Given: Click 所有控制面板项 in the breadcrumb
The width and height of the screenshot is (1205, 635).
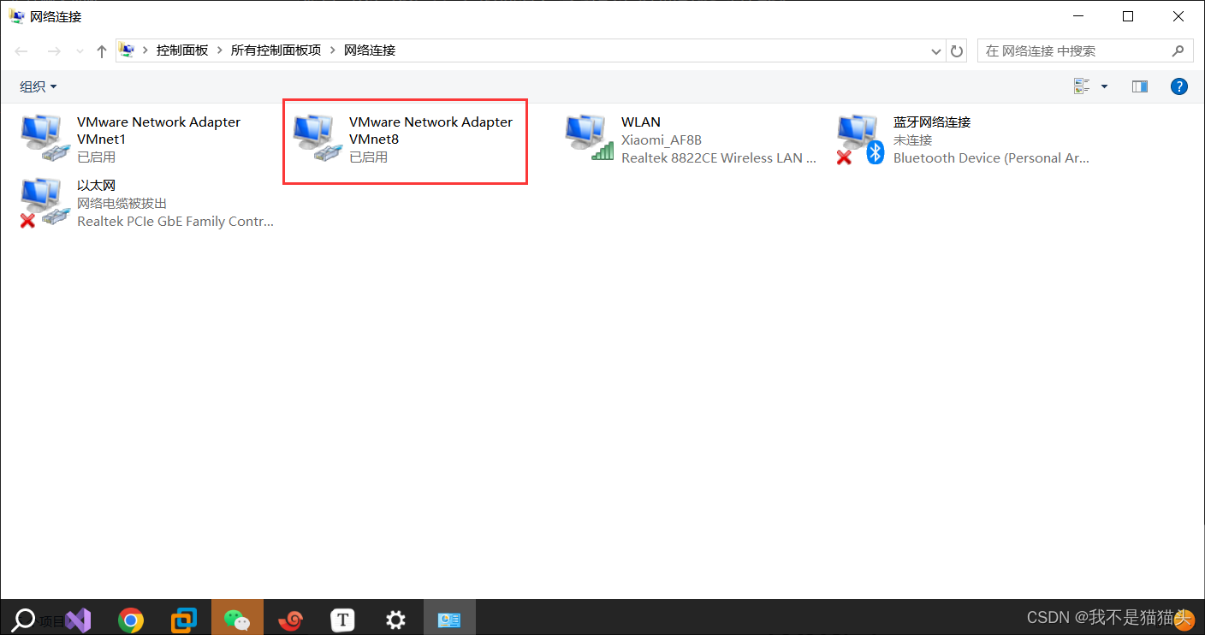Looking at the screenshot, I should (x=276, y=50).
